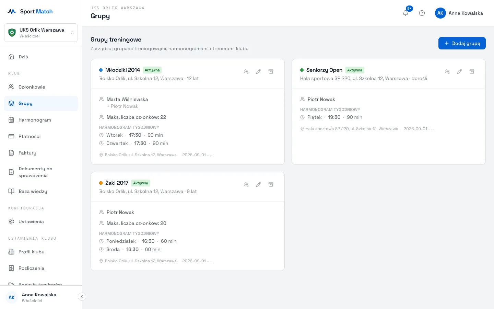This screenshot has height=309, width=494.
Task: Open Dokumenty do sprawdzenia
Action: click(41, 172)
